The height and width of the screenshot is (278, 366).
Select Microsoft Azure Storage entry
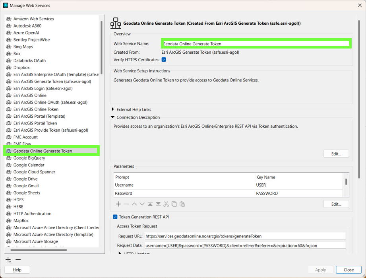coord(36,241)
